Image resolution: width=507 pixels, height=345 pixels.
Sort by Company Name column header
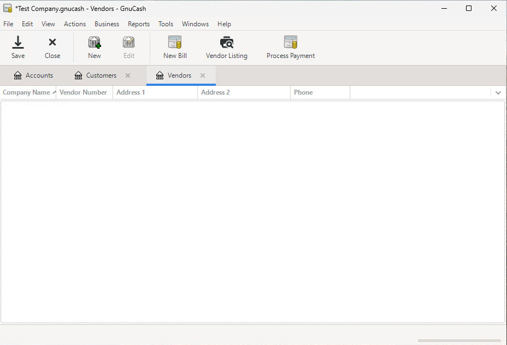[28, 92]
